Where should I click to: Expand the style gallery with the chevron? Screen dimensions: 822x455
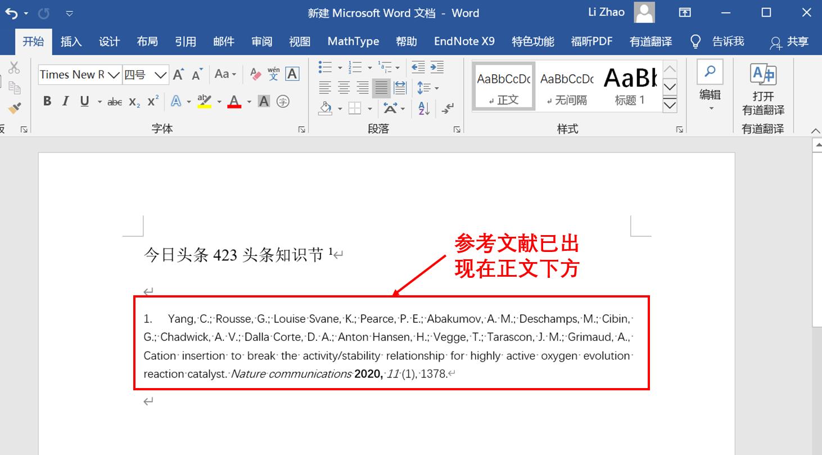coord(669,105)
